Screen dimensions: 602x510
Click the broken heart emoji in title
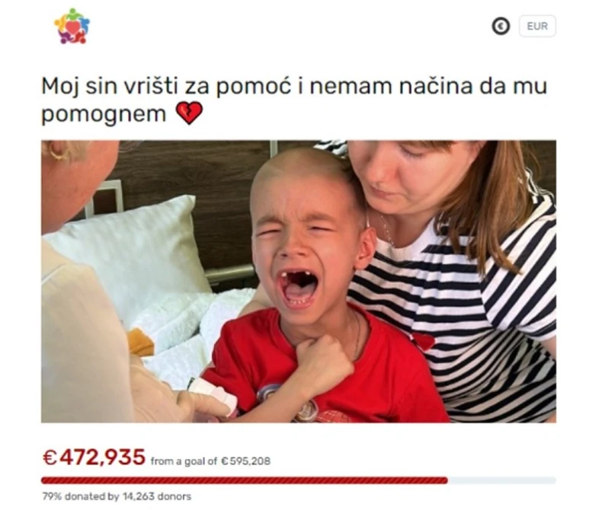click(189, 113)
